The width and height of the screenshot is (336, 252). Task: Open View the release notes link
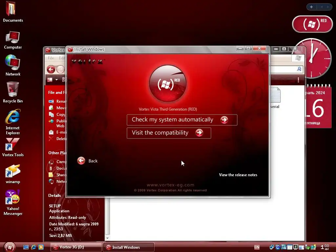point(238,175)
